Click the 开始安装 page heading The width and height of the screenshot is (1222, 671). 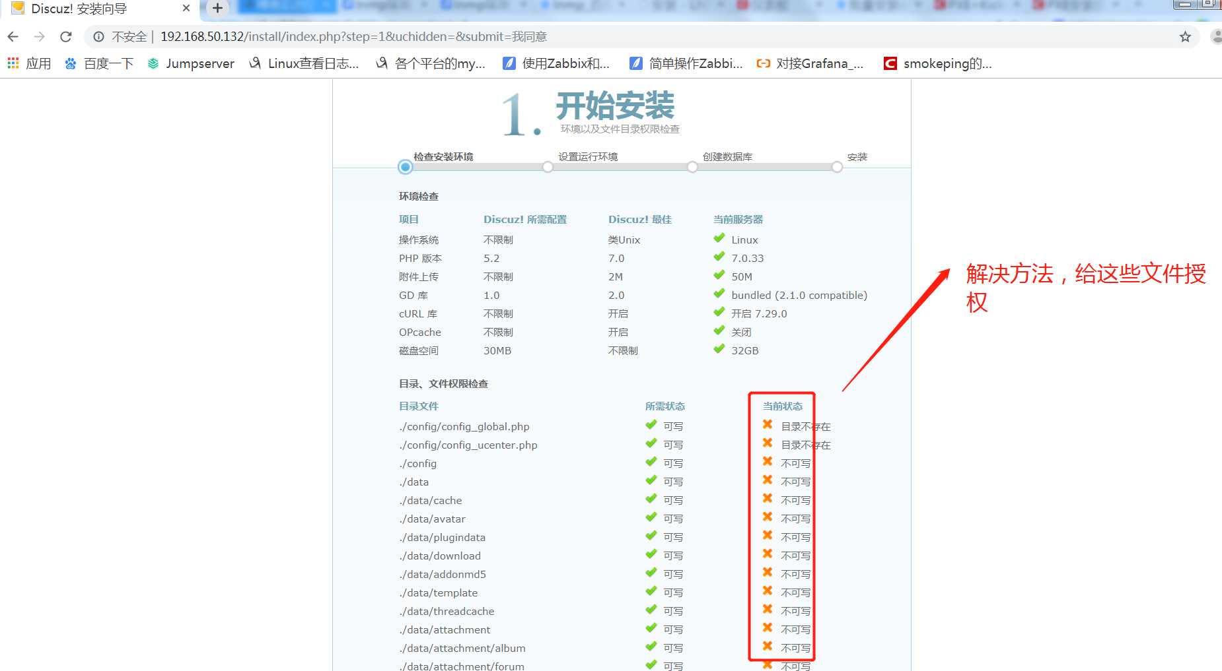(615, 106)
